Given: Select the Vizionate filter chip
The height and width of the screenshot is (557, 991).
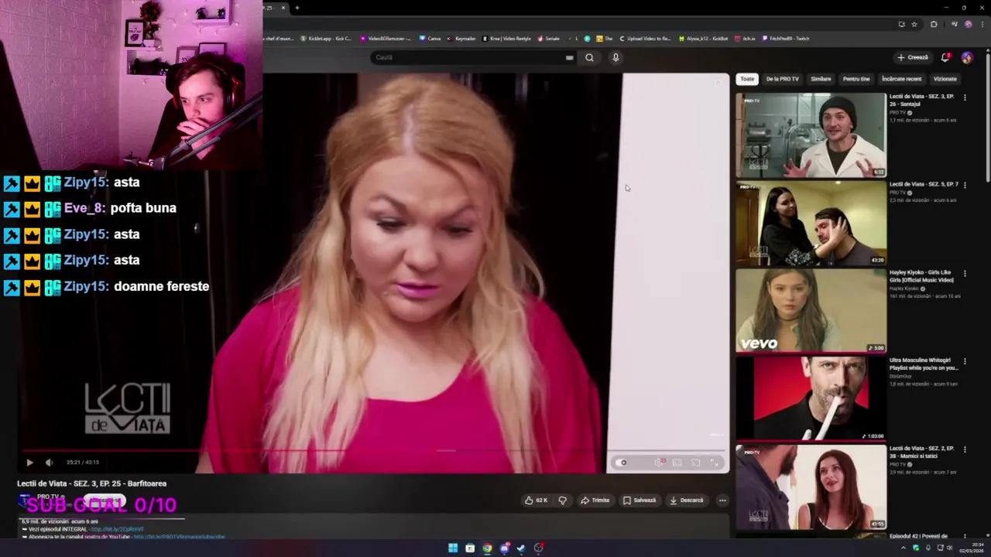Looking at the screenshot, I should click(945, 79).
